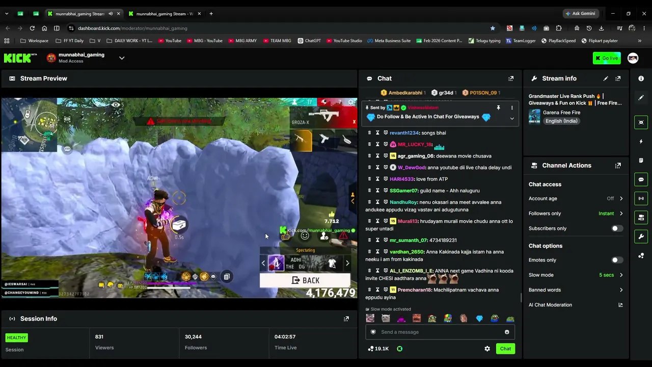Open Account age setting
The height and width of the screenshot is (367, 652).
(576, 199)
